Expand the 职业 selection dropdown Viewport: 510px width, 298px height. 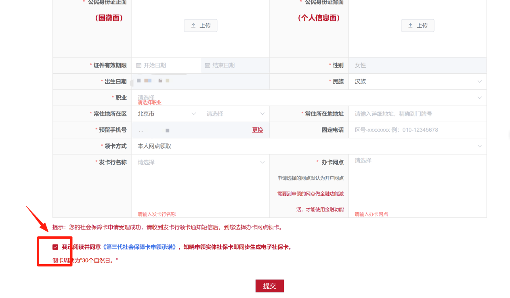(480, 97)
